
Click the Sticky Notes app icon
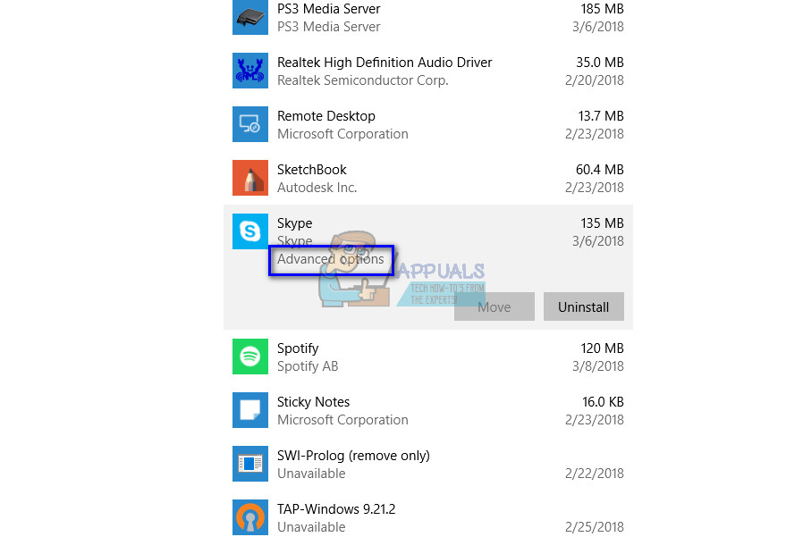pyautogui.click(x=249, y=410)
